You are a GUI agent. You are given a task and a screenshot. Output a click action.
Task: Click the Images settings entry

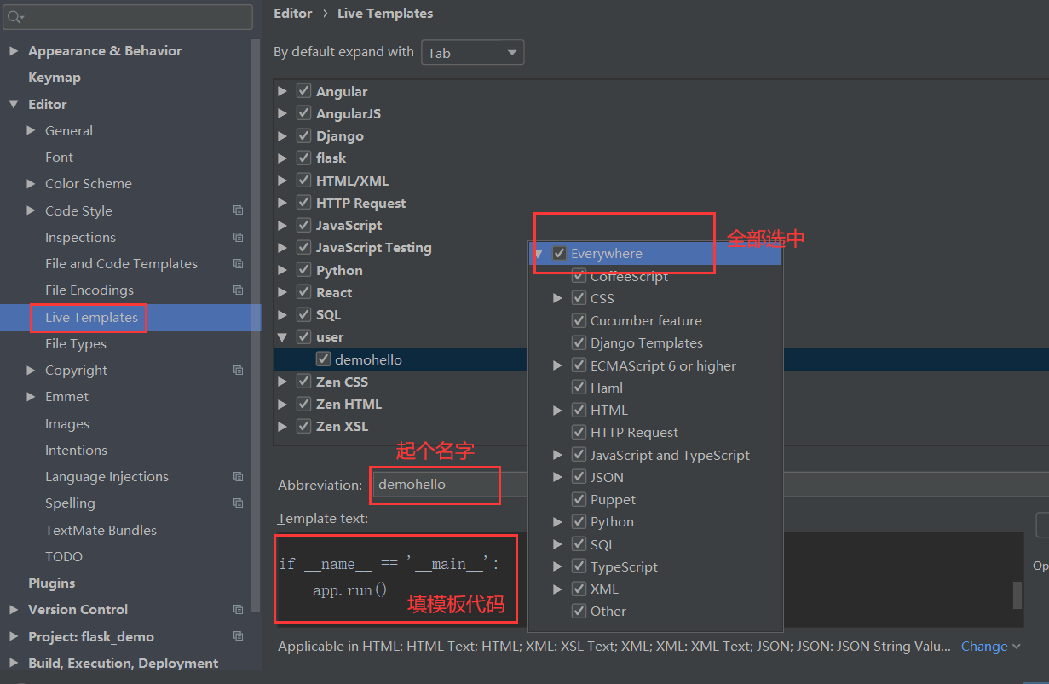[x=67, y=424]
